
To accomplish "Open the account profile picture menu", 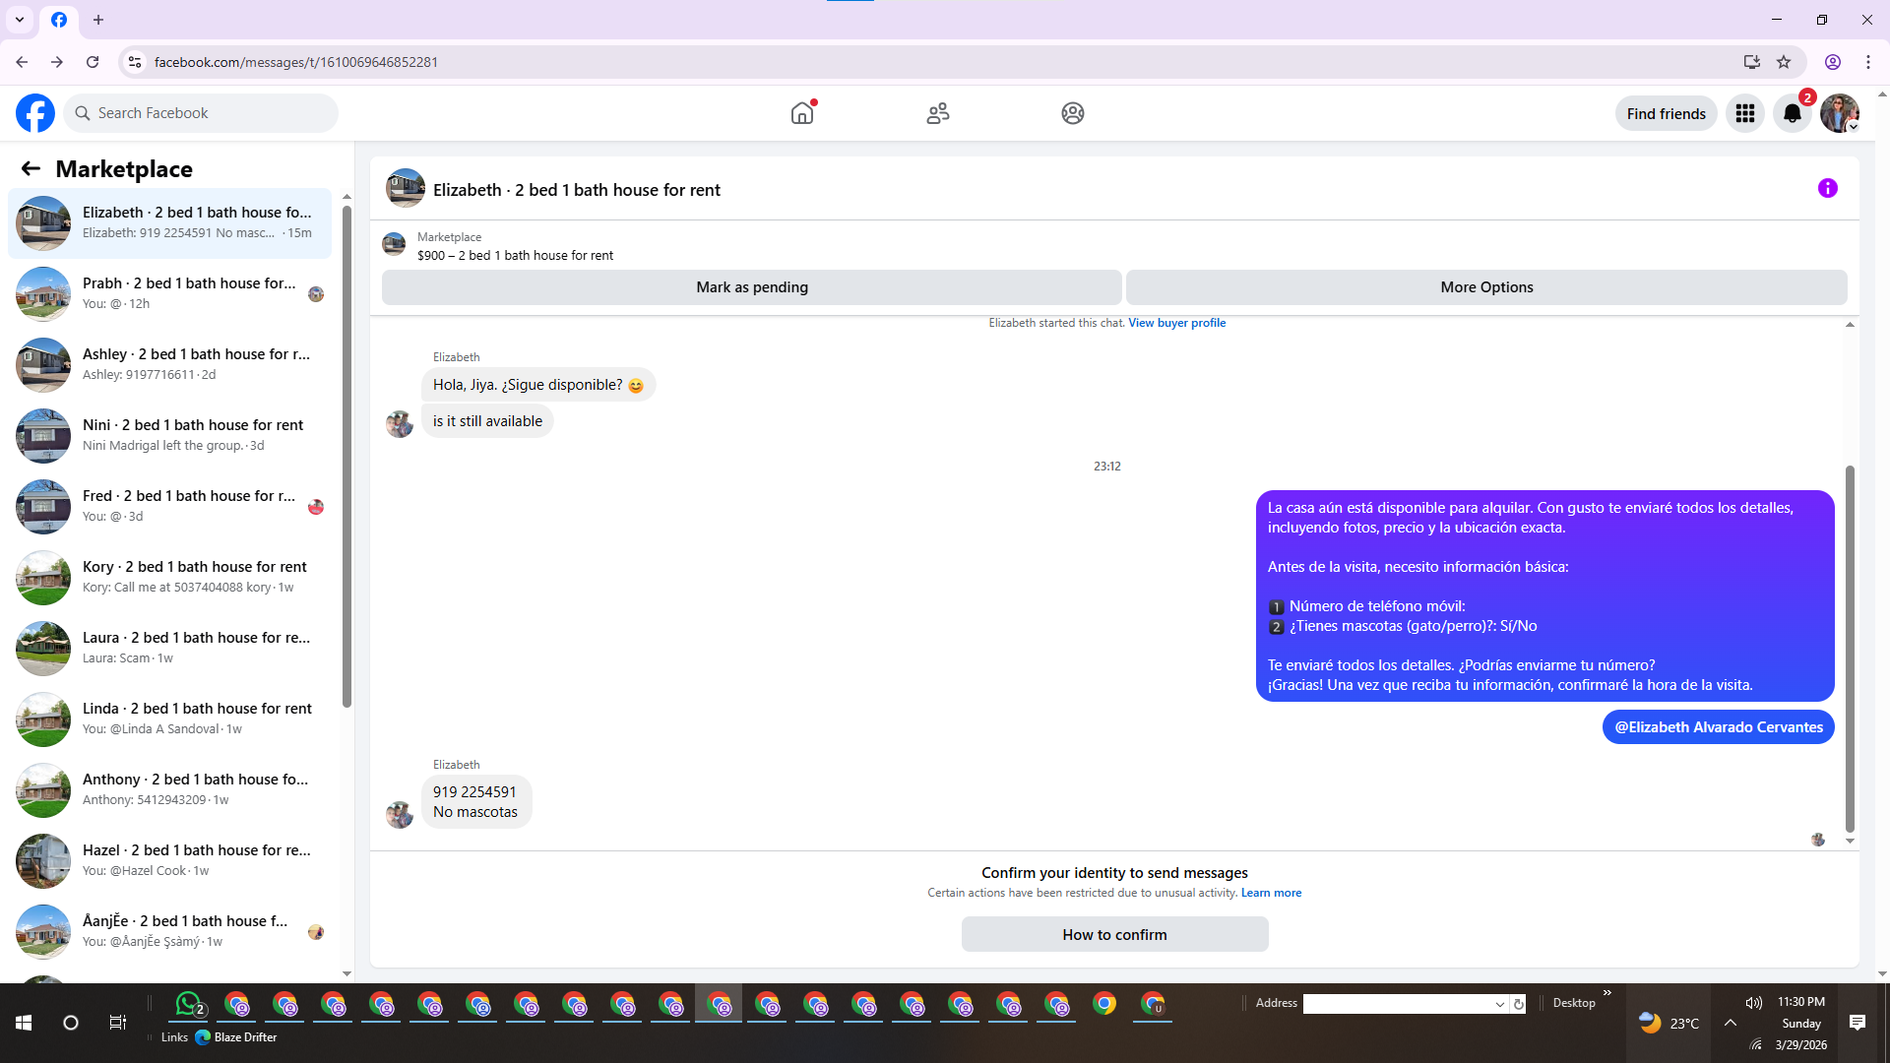I will (x=1840, y=113).
